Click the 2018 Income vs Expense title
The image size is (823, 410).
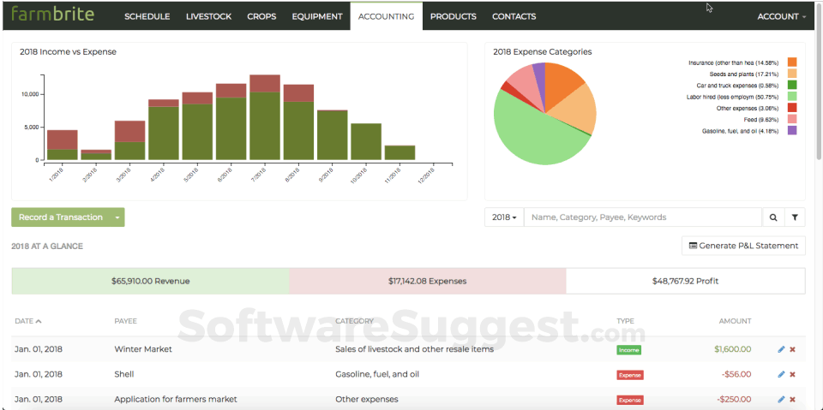point(69,52)
